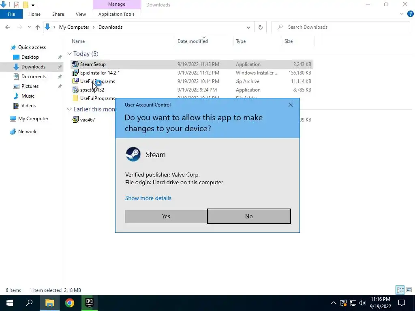415x311 pixels.
Task: Collapse the ribbon chevron
Action: (x=402, y=14)
